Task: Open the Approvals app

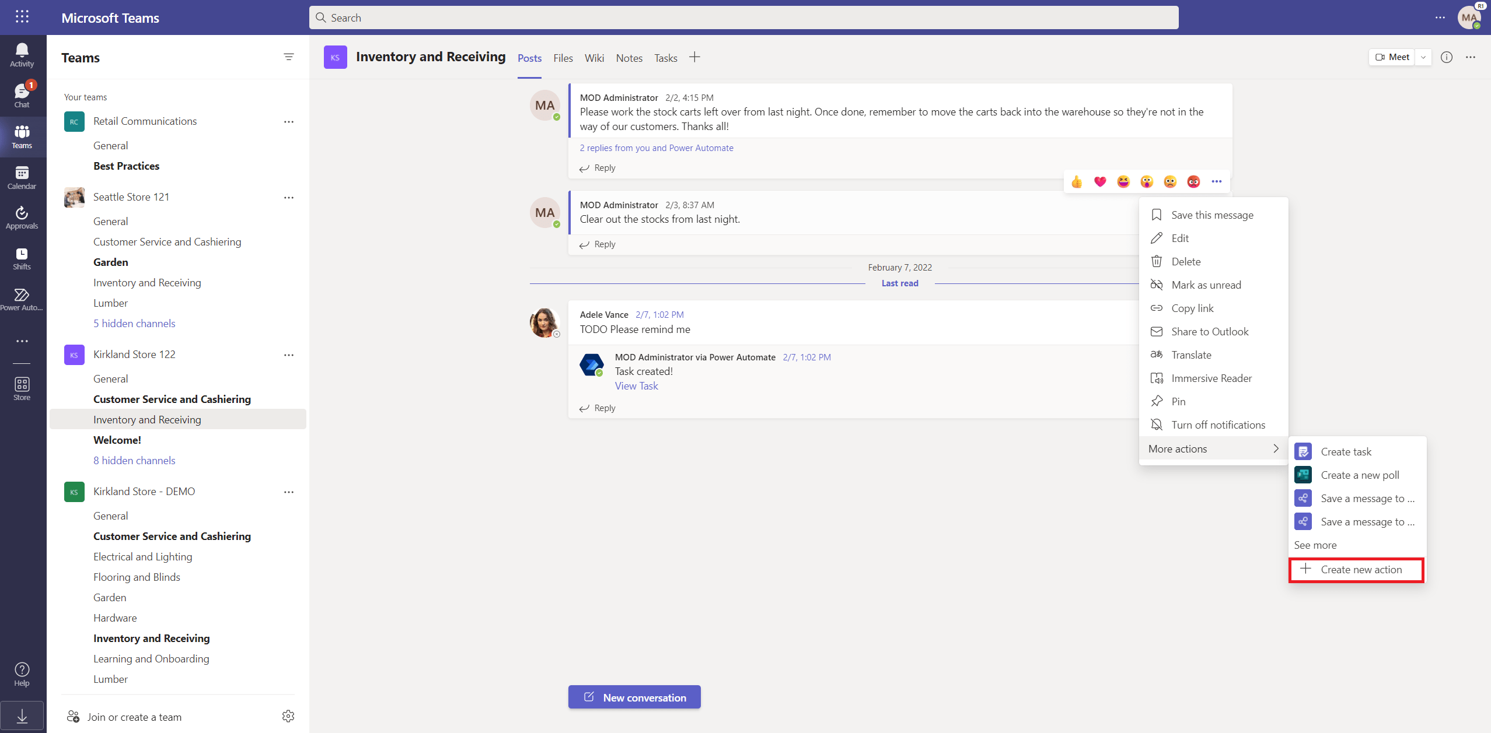Action: [x=22, y=217]
